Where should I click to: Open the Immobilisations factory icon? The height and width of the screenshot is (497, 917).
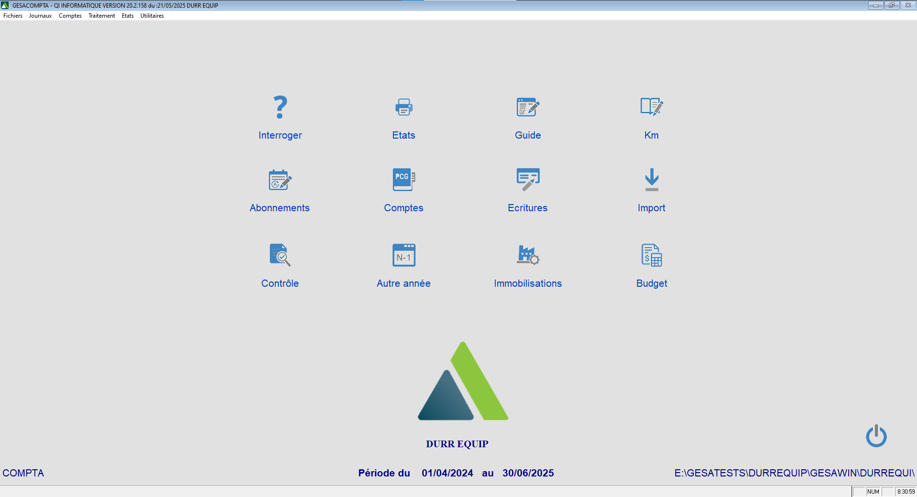click(x=528, y=255)
